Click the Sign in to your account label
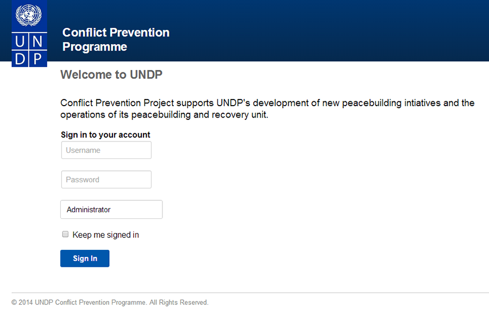 pyautogui.click(x=105, y=134)
